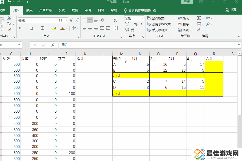The height and width of the screenshot is (161, 242).
Task: Click the Insert Function fx icon
Action: 53,45
